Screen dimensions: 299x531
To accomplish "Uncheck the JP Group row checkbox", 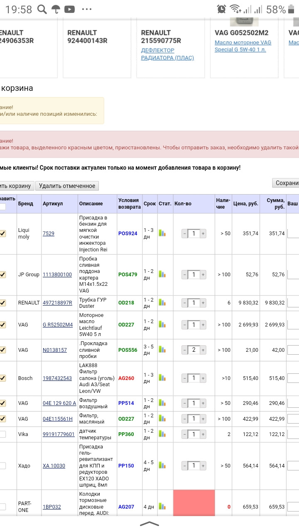I will (2, 275).
